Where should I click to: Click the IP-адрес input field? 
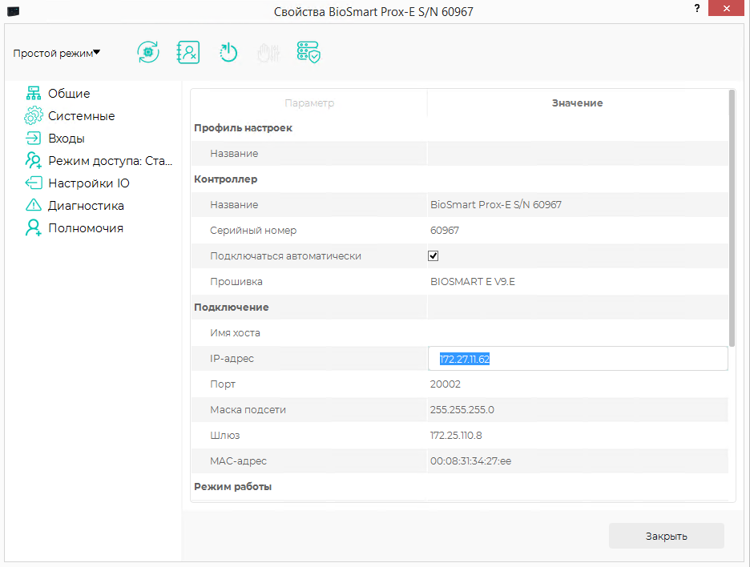click(578, 359)
